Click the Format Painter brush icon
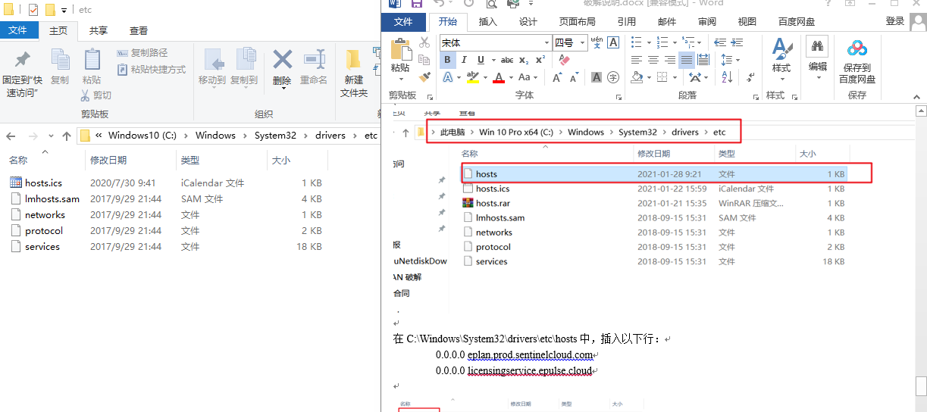 click(x=424, y=76)
